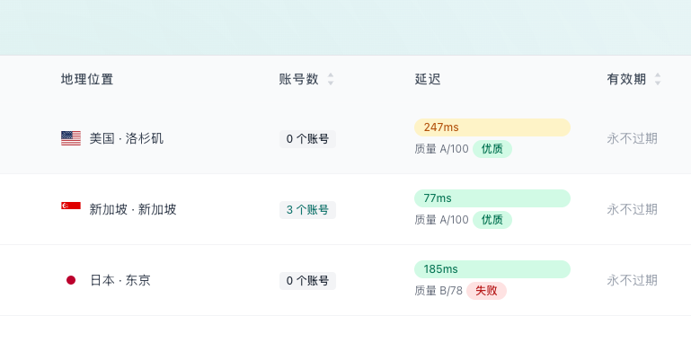Viewport: 691px width, 351px height.
Task: Click the red 失败 tag
Action: 486,291
